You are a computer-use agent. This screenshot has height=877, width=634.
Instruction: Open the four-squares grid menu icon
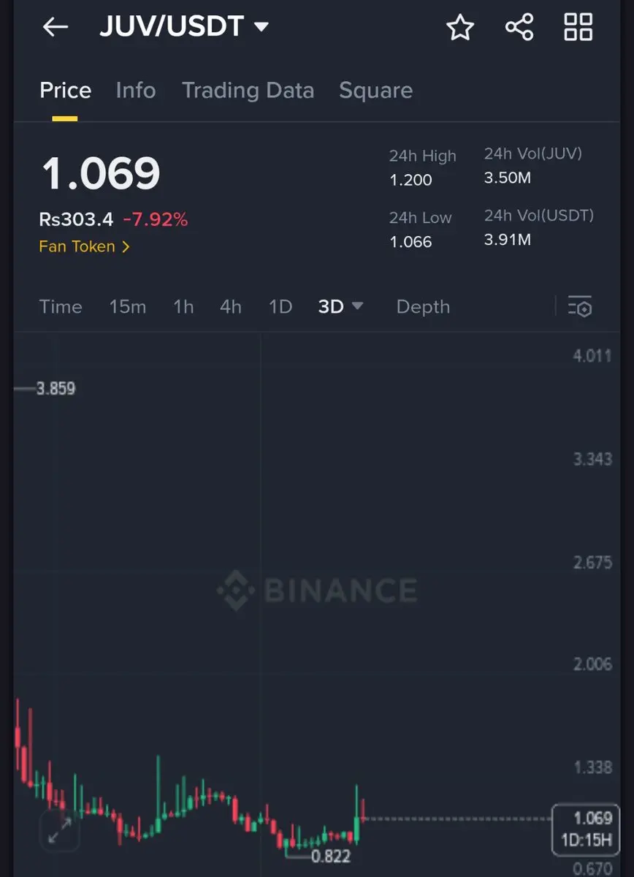(578, 28)
